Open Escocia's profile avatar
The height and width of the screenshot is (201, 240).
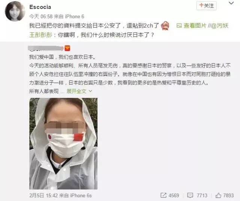point(15,11)
